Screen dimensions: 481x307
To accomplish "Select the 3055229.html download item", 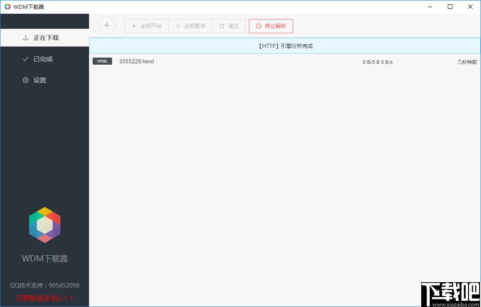I will click(285, 62).
